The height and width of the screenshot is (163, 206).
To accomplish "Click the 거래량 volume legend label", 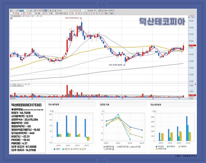I will (x=14, y=84).
